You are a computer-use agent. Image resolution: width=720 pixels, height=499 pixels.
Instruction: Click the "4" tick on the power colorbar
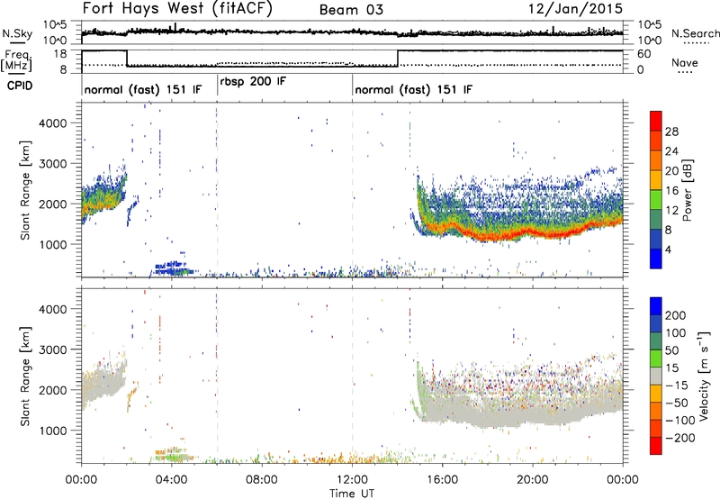pos(668,249)
